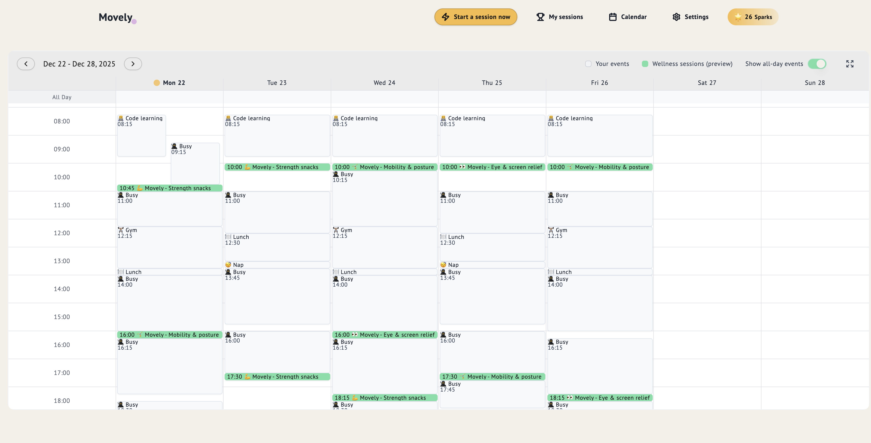Advance to next week with right chevron
871x443 pixels.
point(133,64)
